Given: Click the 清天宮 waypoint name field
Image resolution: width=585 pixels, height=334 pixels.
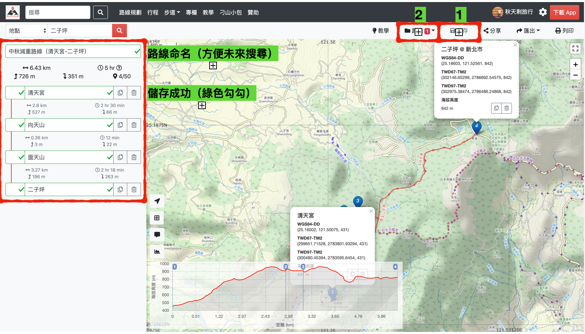Looking at the screenshot, I should point(69,93).
